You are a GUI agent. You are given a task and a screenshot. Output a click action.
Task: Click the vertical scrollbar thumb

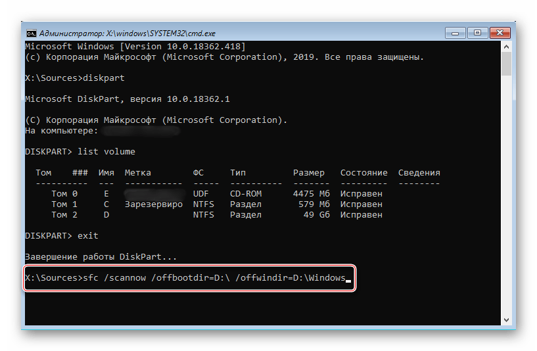(506, 66)
